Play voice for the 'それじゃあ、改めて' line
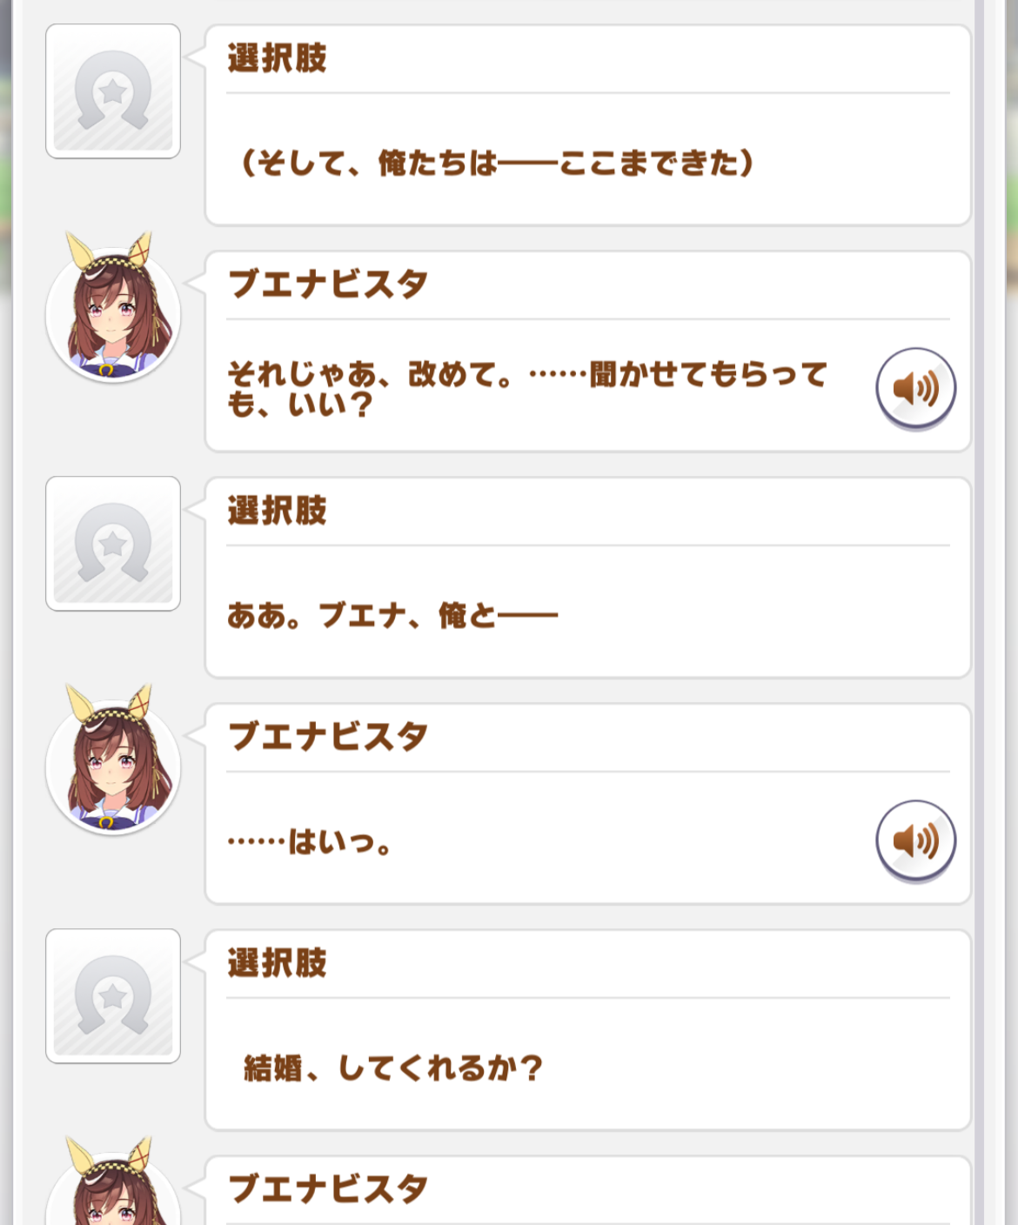This screenshot has width=1018, height=1225. (915, 388)
